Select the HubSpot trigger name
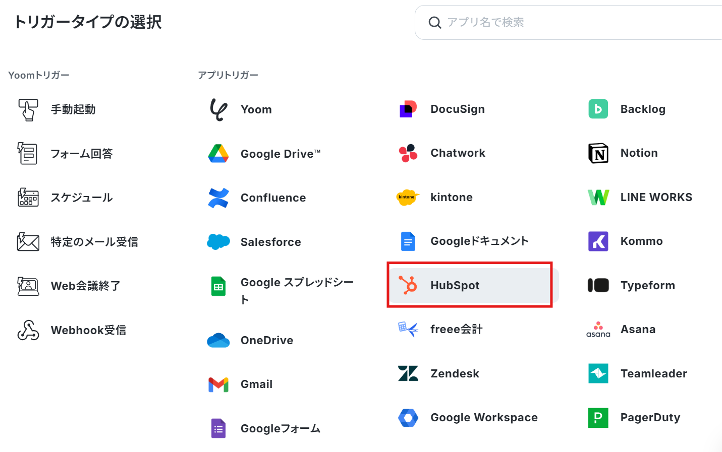The height and width of the screenshot is (452, 722). (x=455, y=285)
